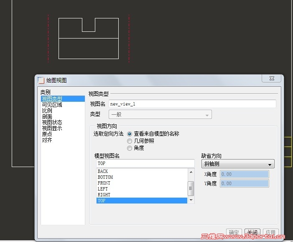Image resolution: width=293 pixels, height=242 pixels.
Task: Choose RIGHT in model view list
Action: tap(142, 195)
